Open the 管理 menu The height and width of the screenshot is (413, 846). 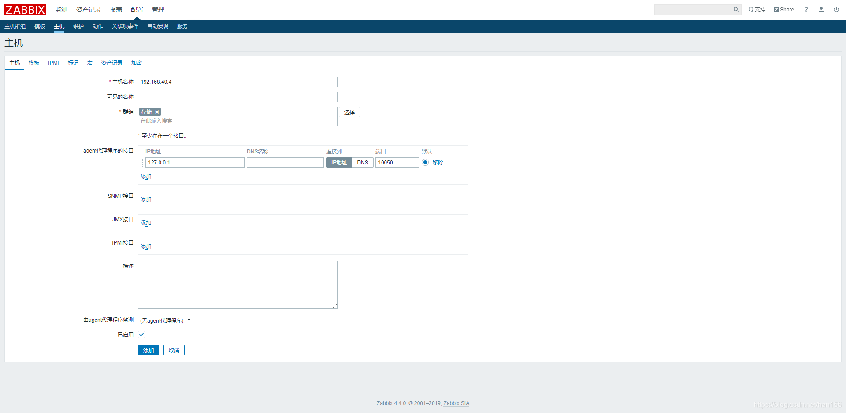tap(158, 10)
